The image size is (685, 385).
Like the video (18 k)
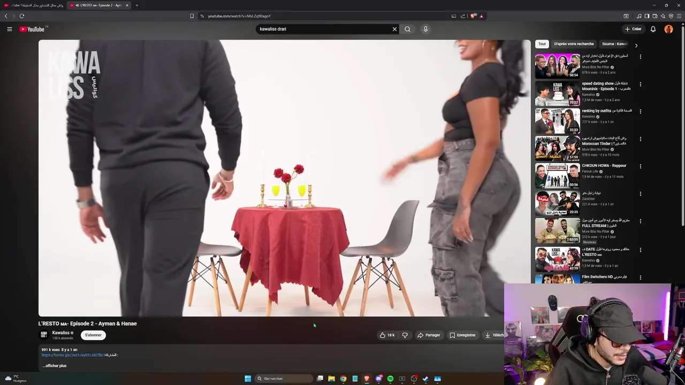click(387, 335)
